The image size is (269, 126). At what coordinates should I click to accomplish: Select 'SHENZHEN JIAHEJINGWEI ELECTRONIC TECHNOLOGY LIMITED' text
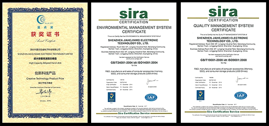click(45, 54)
